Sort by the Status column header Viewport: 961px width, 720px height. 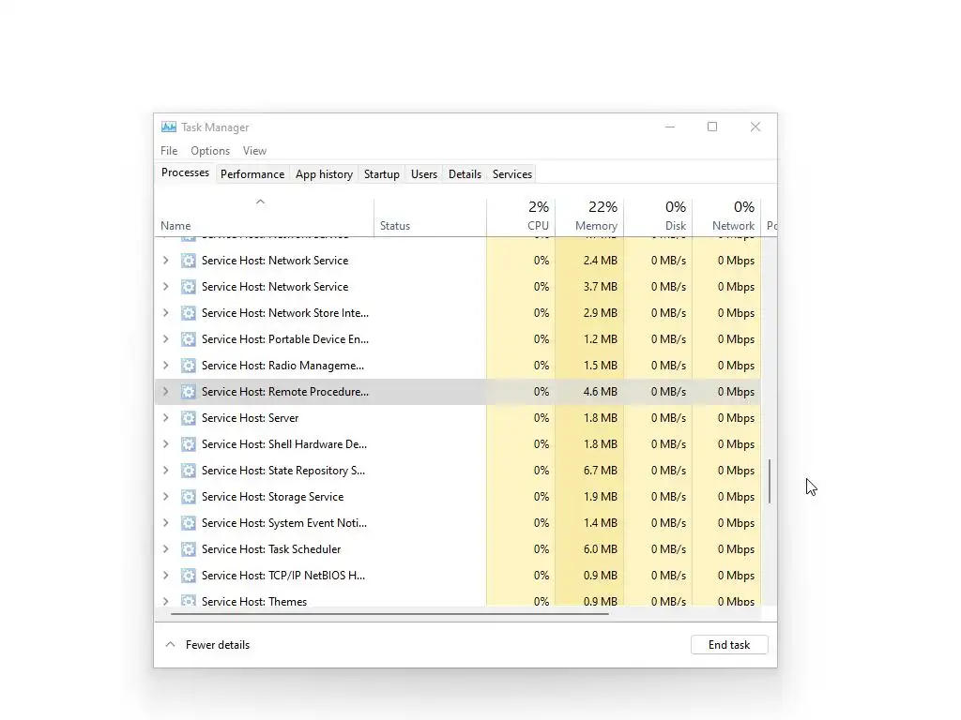pyautogui.click(x=430, y=217)
